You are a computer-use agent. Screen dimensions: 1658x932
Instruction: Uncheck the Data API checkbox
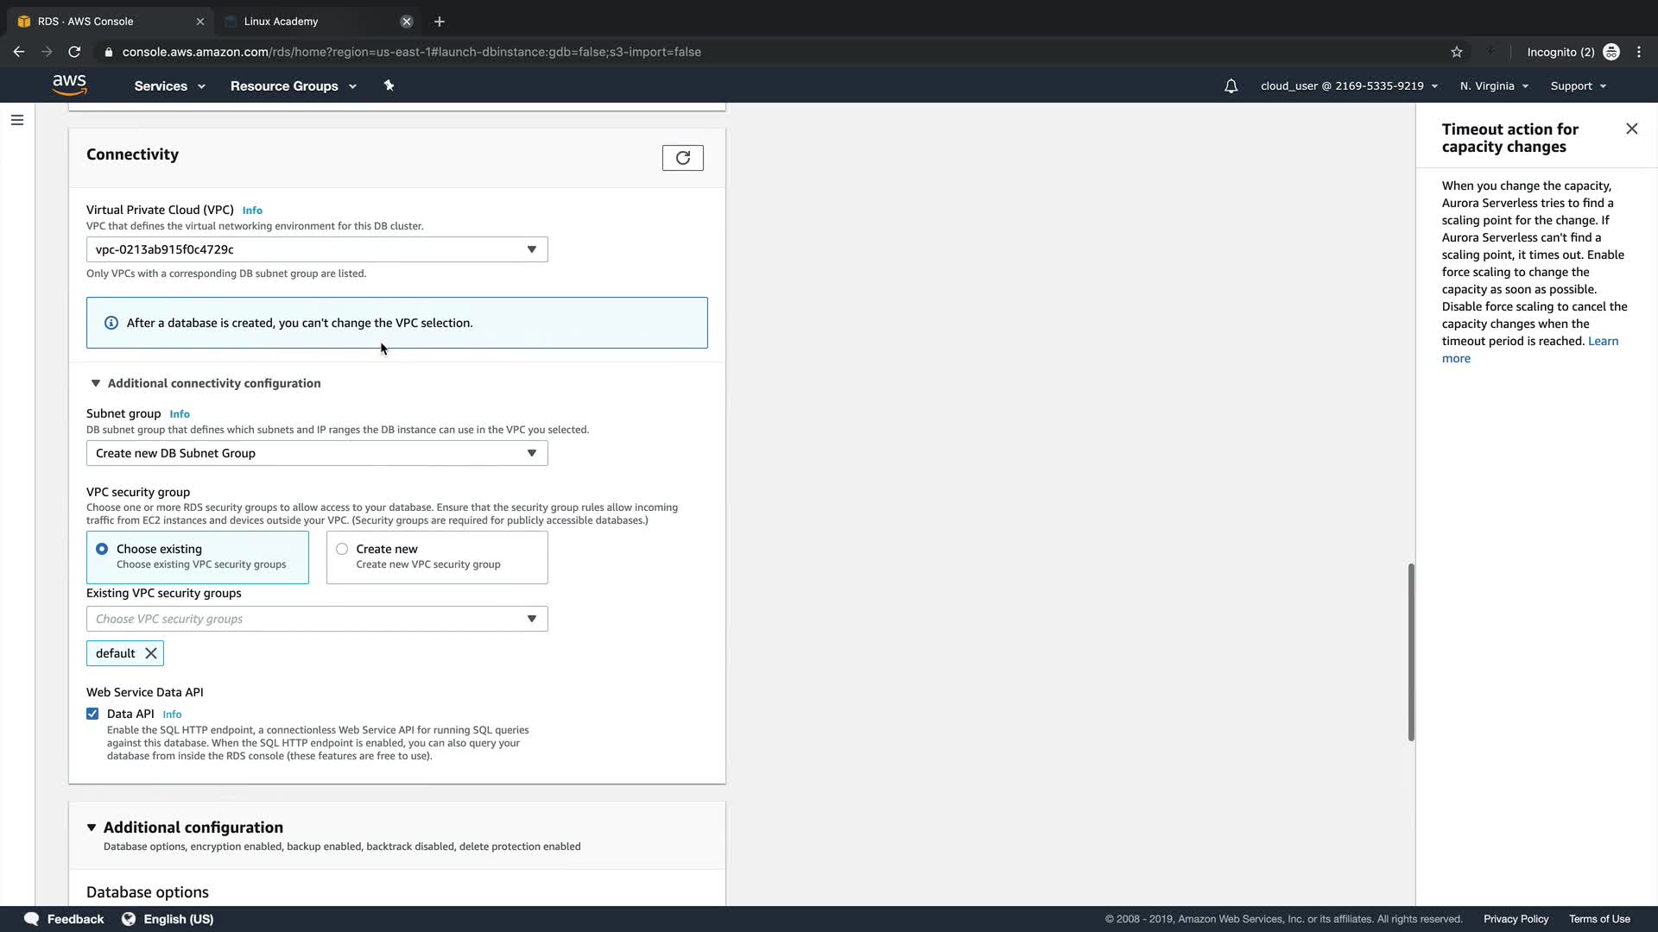(92, 714)
